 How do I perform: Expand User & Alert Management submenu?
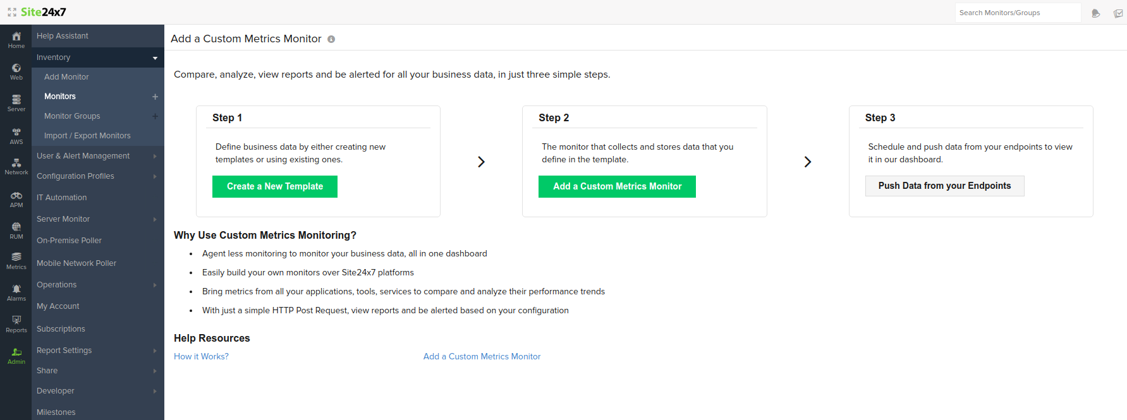pyautogui.click(x=155, y=156)
